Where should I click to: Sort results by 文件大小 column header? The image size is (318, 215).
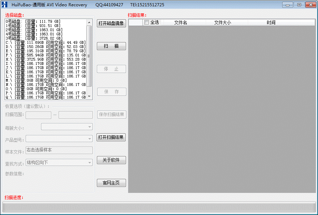coord(223,22)
